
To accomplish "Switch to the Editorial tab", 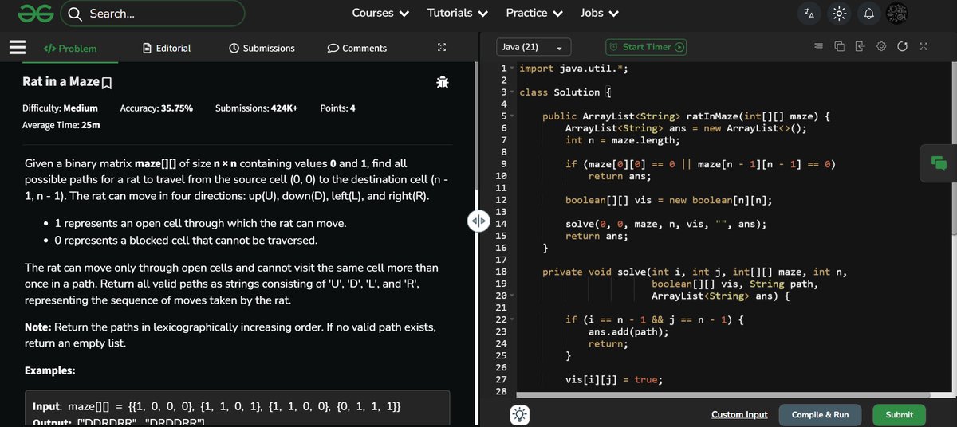I will (167, 48).
